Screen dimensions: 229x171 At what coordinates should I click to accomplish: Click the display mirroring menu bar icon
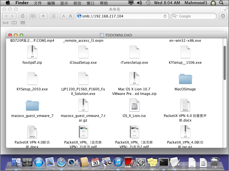(131, 3)
